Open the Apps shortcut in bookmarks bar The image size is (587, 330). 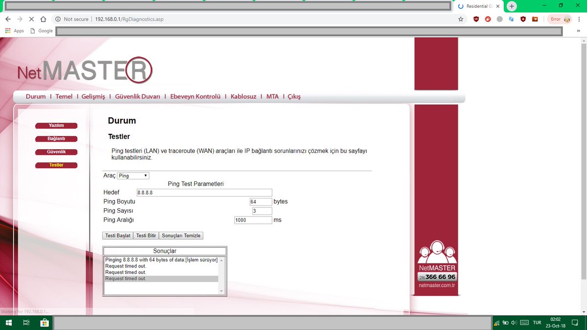(x=15, y=31)
